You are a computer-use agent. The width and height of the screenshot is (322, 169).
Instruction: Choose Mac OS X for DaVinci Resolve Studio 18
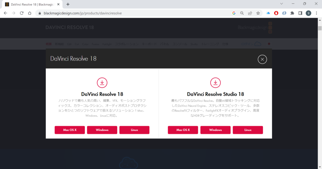183,130
